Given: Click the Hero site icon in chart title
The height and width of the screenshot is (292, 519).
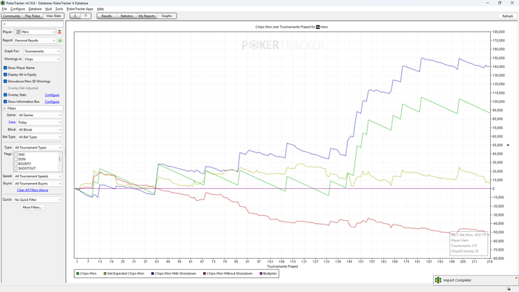Looking at the screenshot, I should click(x=318, y=27).
